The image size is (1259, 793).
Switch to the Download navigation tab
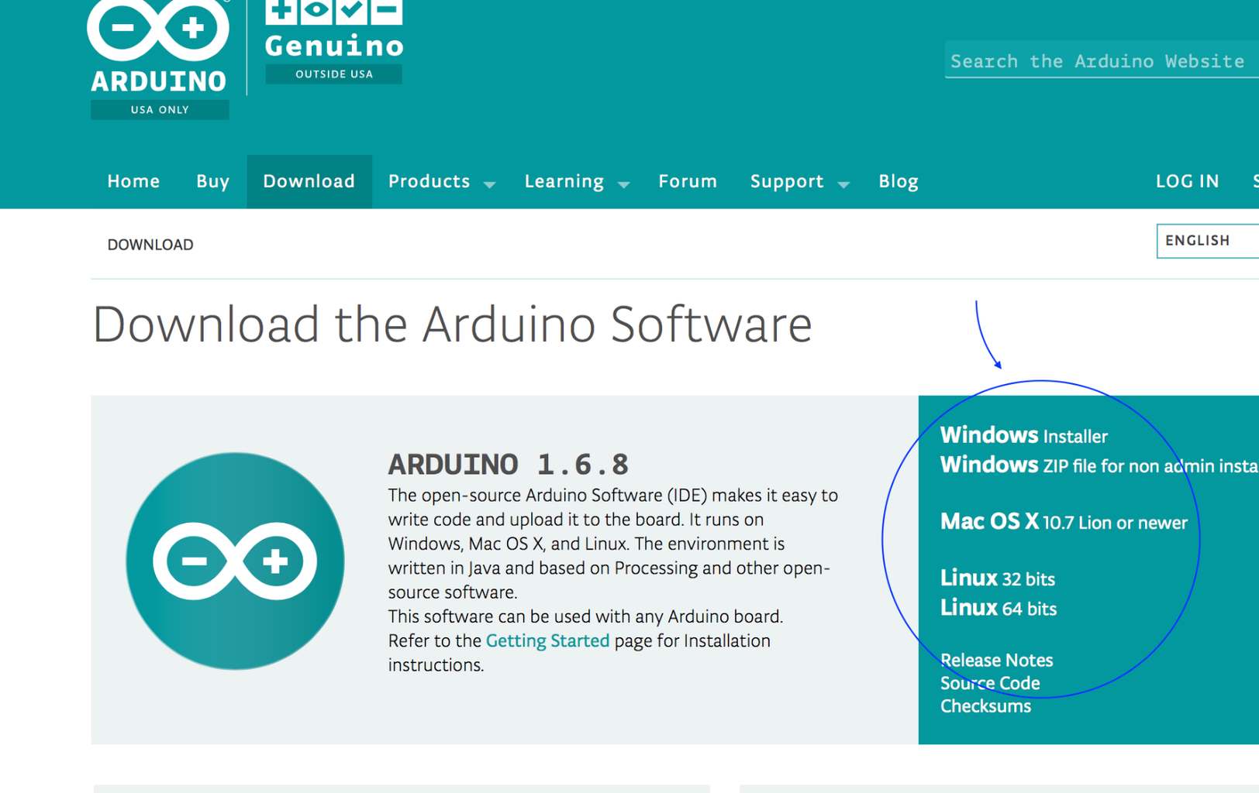[x=309, y=181]
